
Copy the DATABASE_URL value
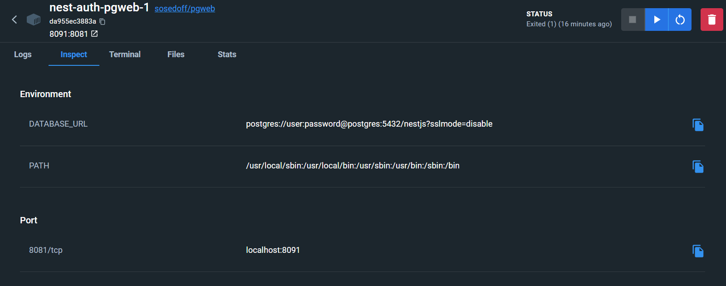[698, 125]
